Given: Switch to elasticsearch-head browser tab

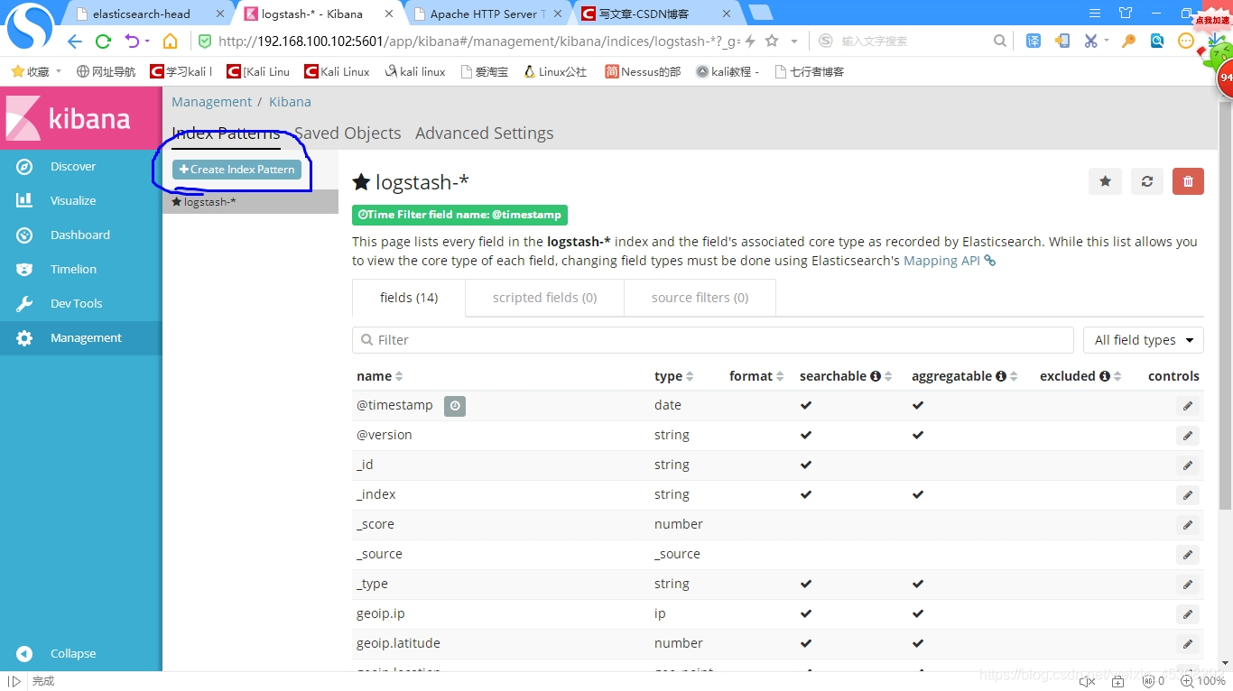Looking at the screenshot, I should (149, 14).
